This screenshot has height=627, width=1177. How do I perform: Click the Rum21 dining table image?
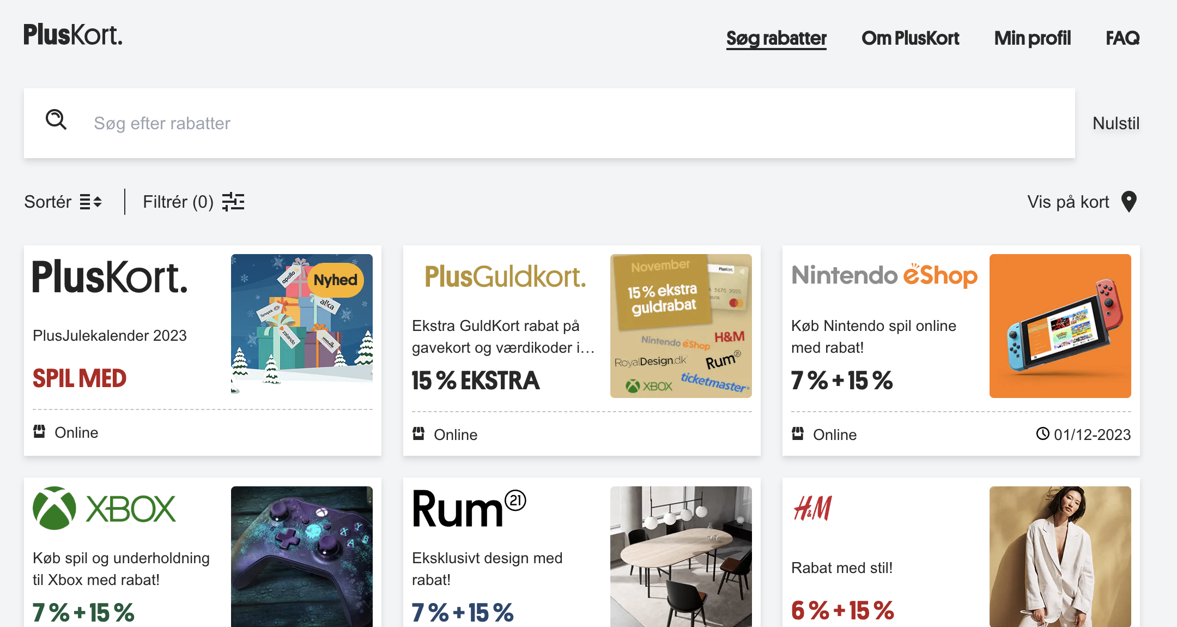coord(681,556)
